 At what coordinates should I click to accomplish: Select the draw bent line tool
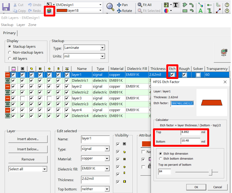tap(191, 5)
